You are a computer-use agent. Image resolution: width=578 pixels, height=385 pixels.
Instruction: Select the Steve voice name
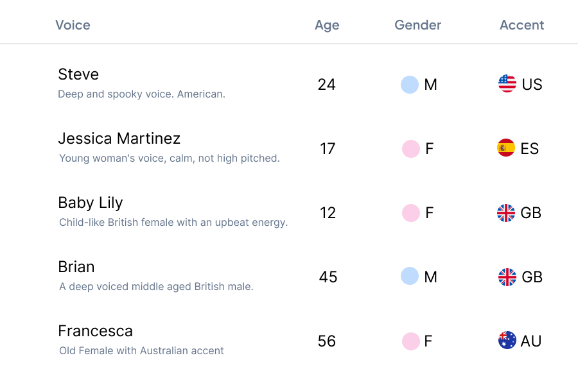[78, 74]
